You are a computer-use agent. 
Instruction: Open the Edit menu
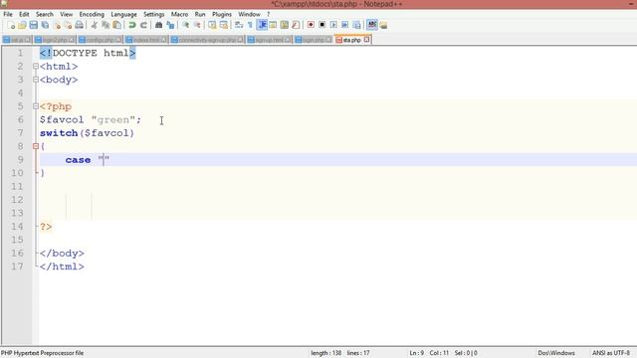pos(24,14)
